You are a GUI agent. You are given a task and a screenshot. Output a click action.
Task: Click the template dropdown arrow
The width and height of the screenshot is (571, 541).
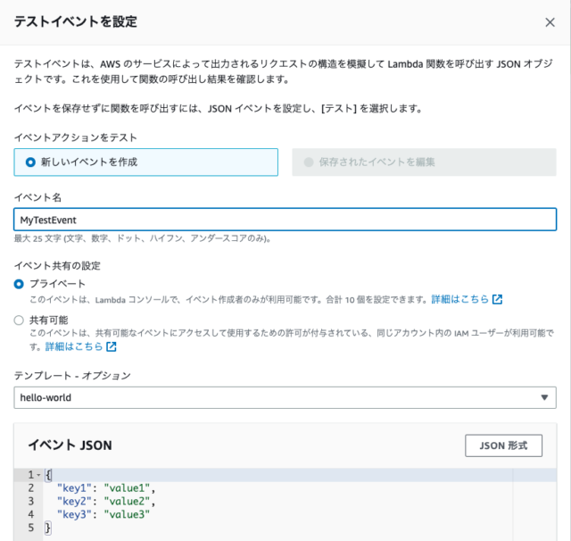[x=544, y=397]
